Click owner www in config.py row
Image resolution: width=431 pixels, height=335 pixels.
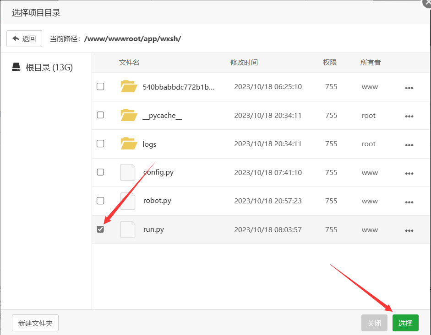(x=370, y=173)
